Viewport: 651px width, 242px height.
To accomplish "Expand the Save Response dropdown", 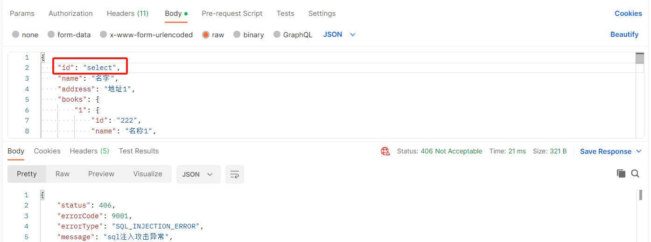I will pos(639,152).
